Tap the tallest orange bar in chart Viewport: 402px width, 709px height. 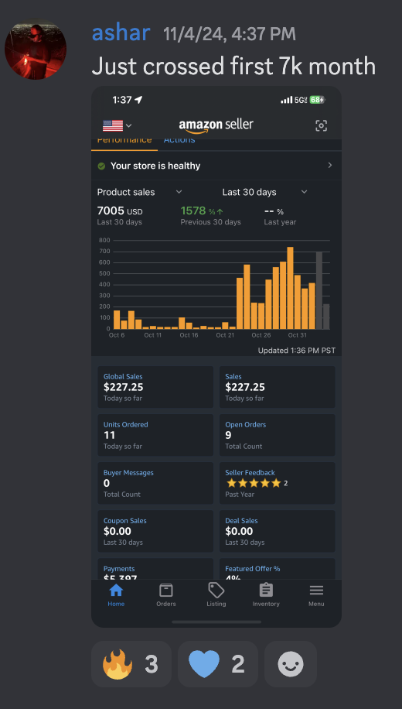[x=291, y=288]
